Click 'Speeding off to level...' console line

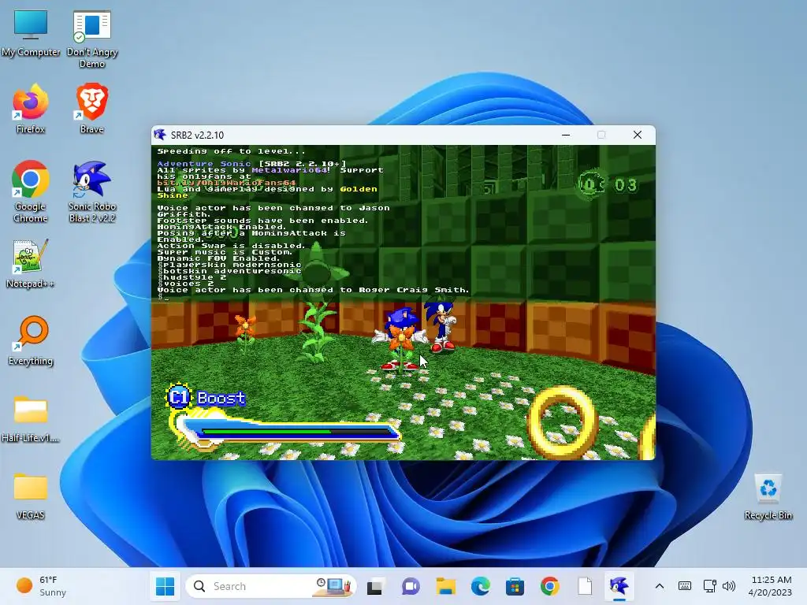coord(231,151)
